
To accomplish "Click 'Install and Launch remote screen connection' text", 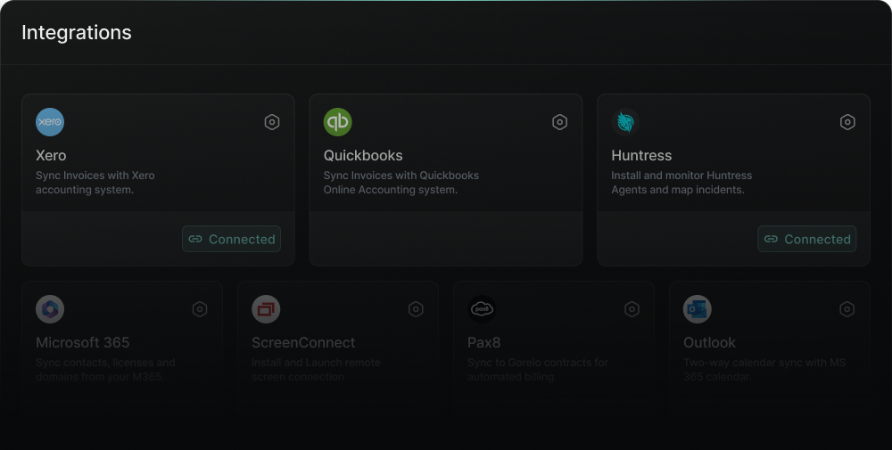I will pyautogui.click(x=317, y=369).
